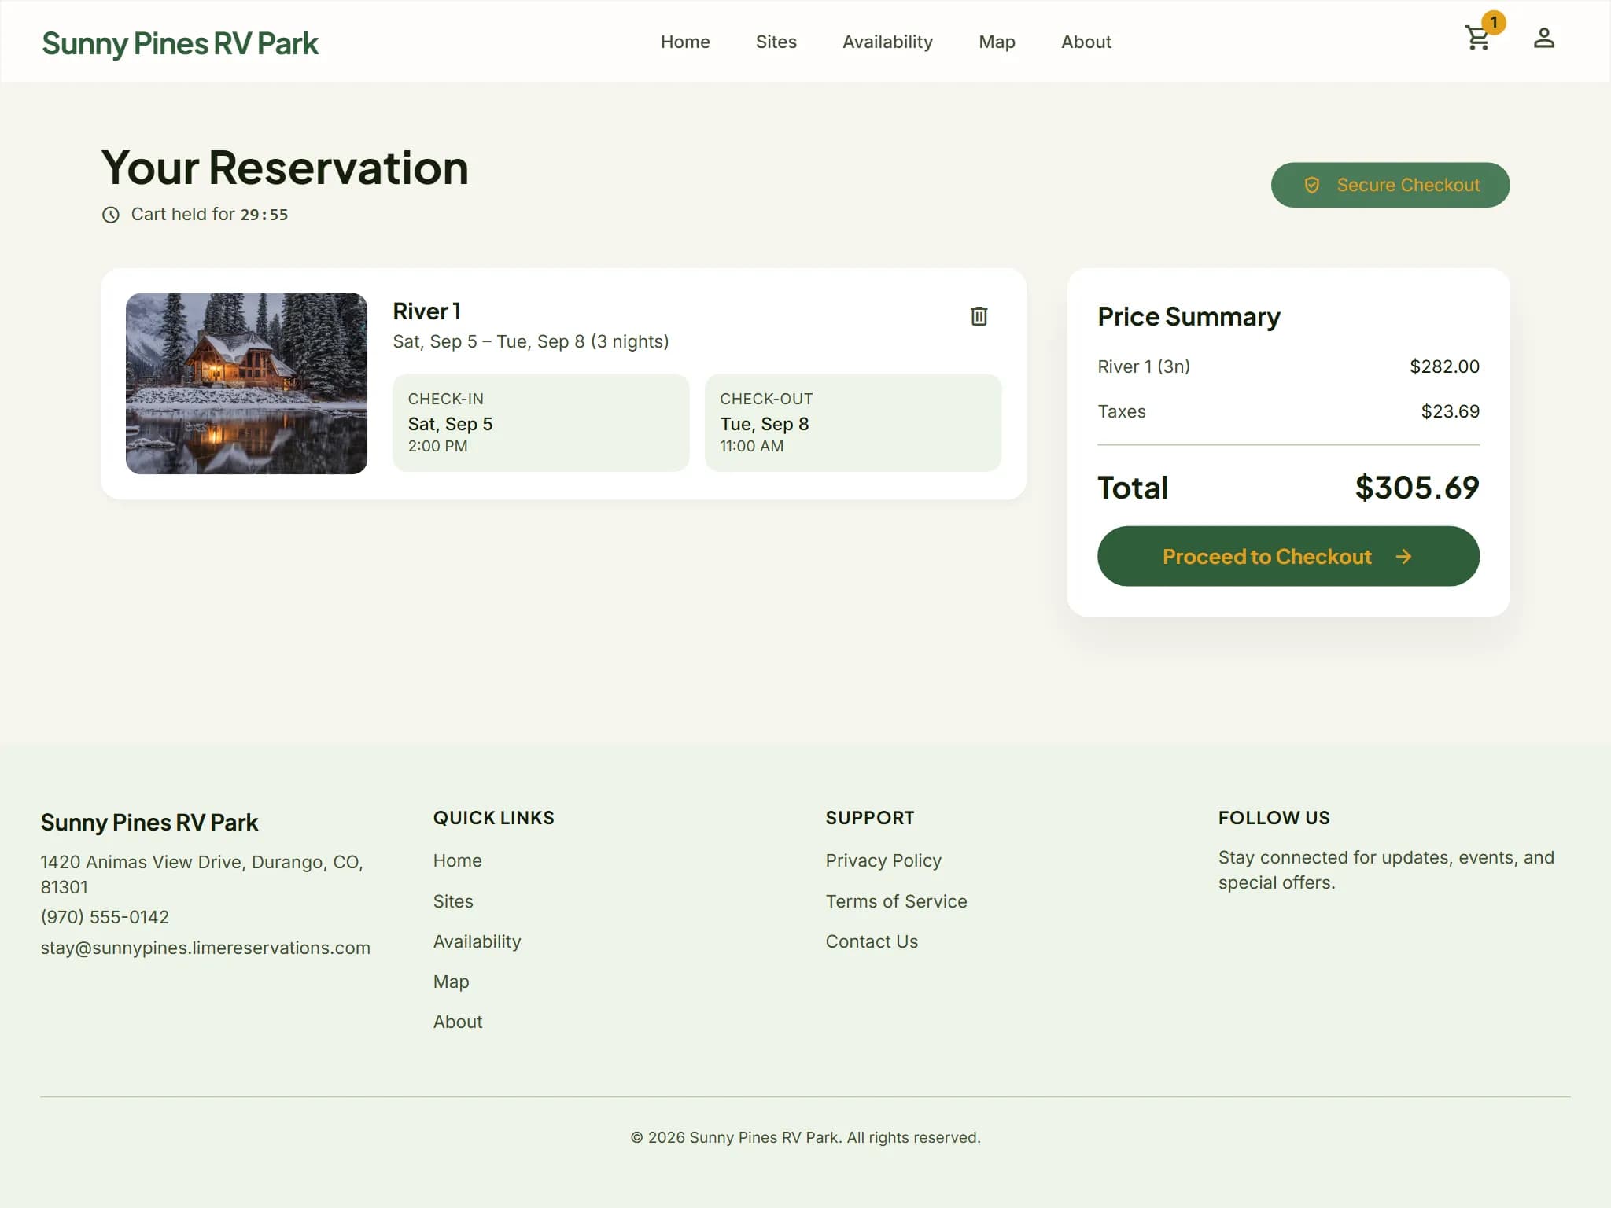The height and width of the screenshot is (1208, 1611).
Task: Select the Check-out Tue, Sep 8 box
Action: 853,423
